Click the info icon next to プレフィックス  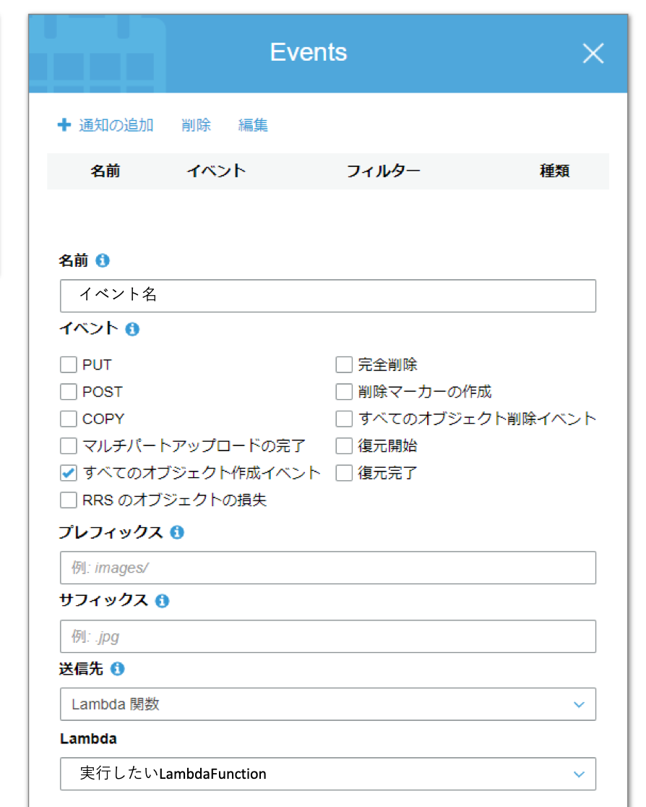tap(177, 532)
